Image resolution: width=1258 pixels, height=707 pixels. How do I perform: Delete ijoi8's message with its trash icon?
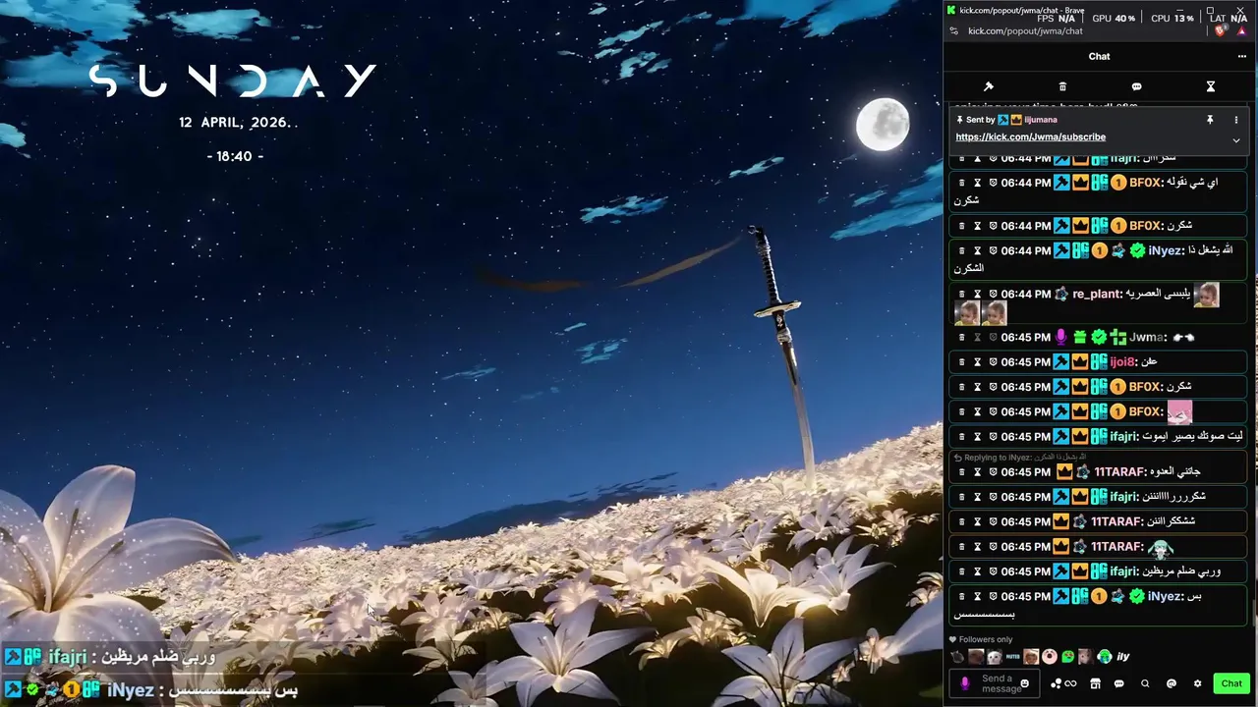pos(961,361)
